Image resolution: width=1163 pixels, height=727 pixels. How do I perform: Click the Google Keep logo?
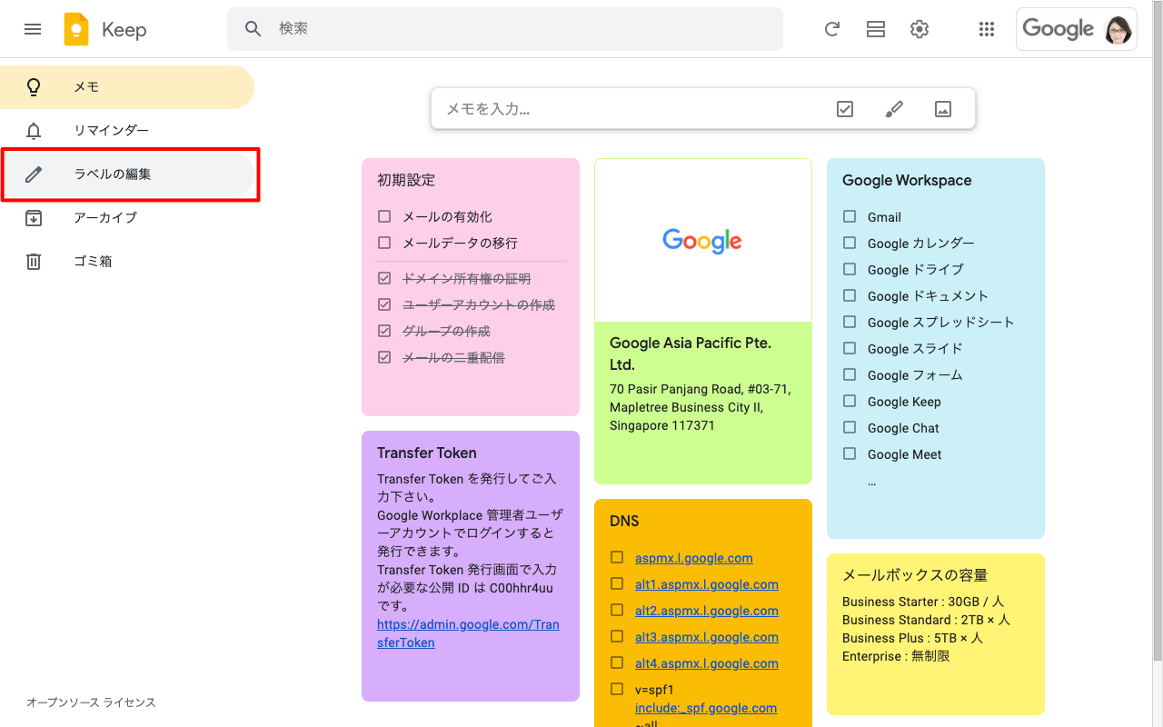76,29
